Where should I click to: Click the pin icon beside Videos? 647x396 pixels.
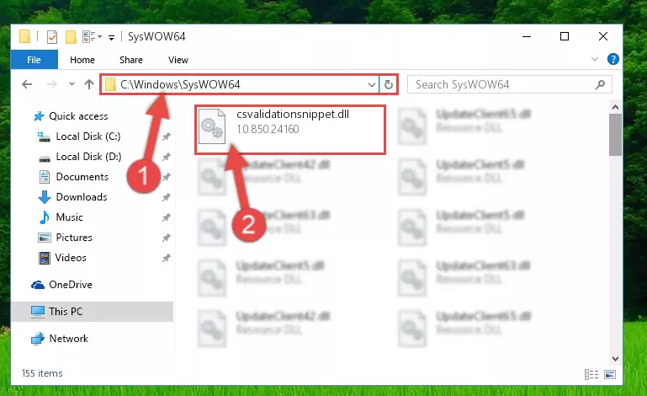(167, 258)
